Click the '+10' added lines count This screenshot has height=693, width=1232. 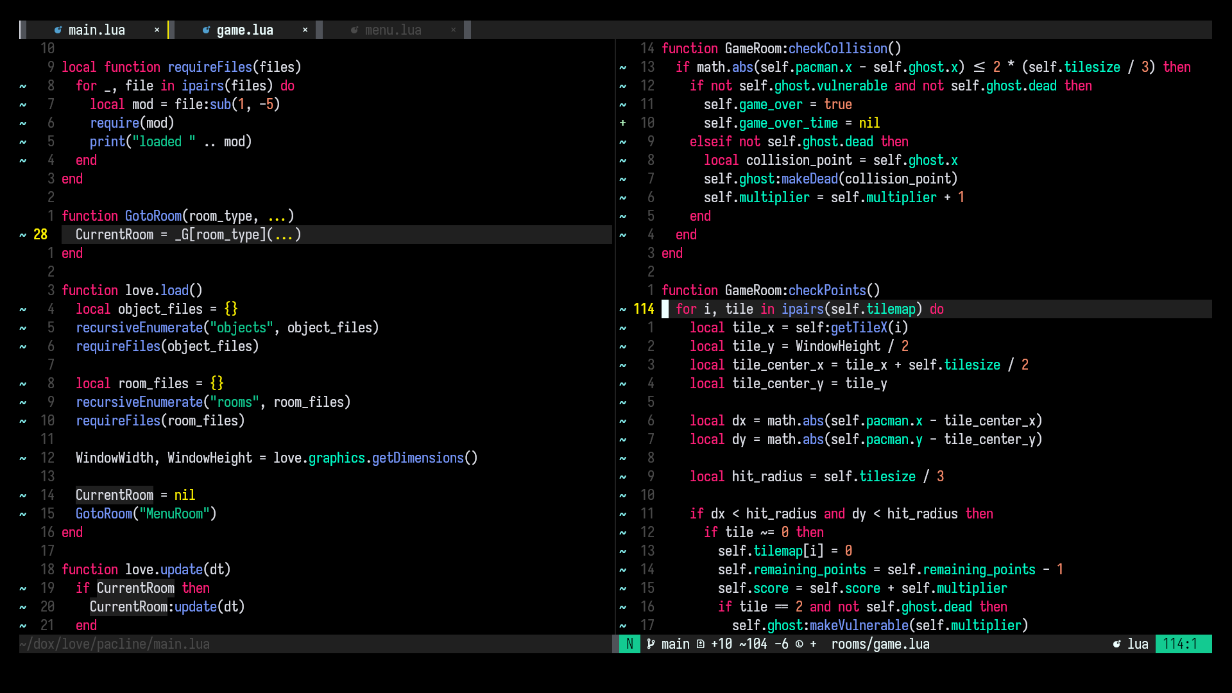coord(721,644)
